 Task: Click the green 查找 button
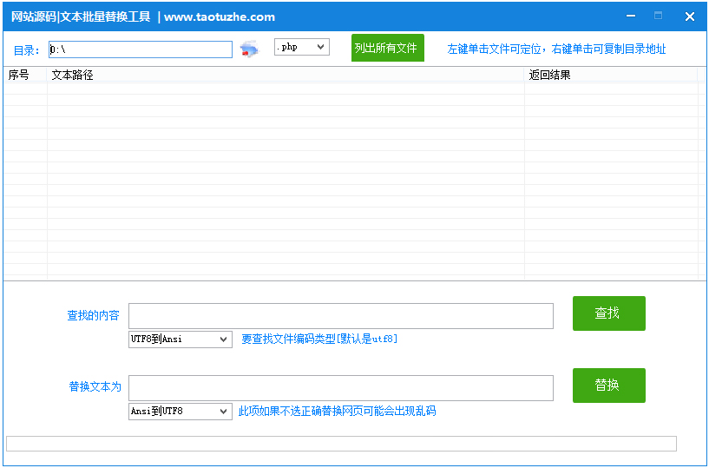[608, 313]
